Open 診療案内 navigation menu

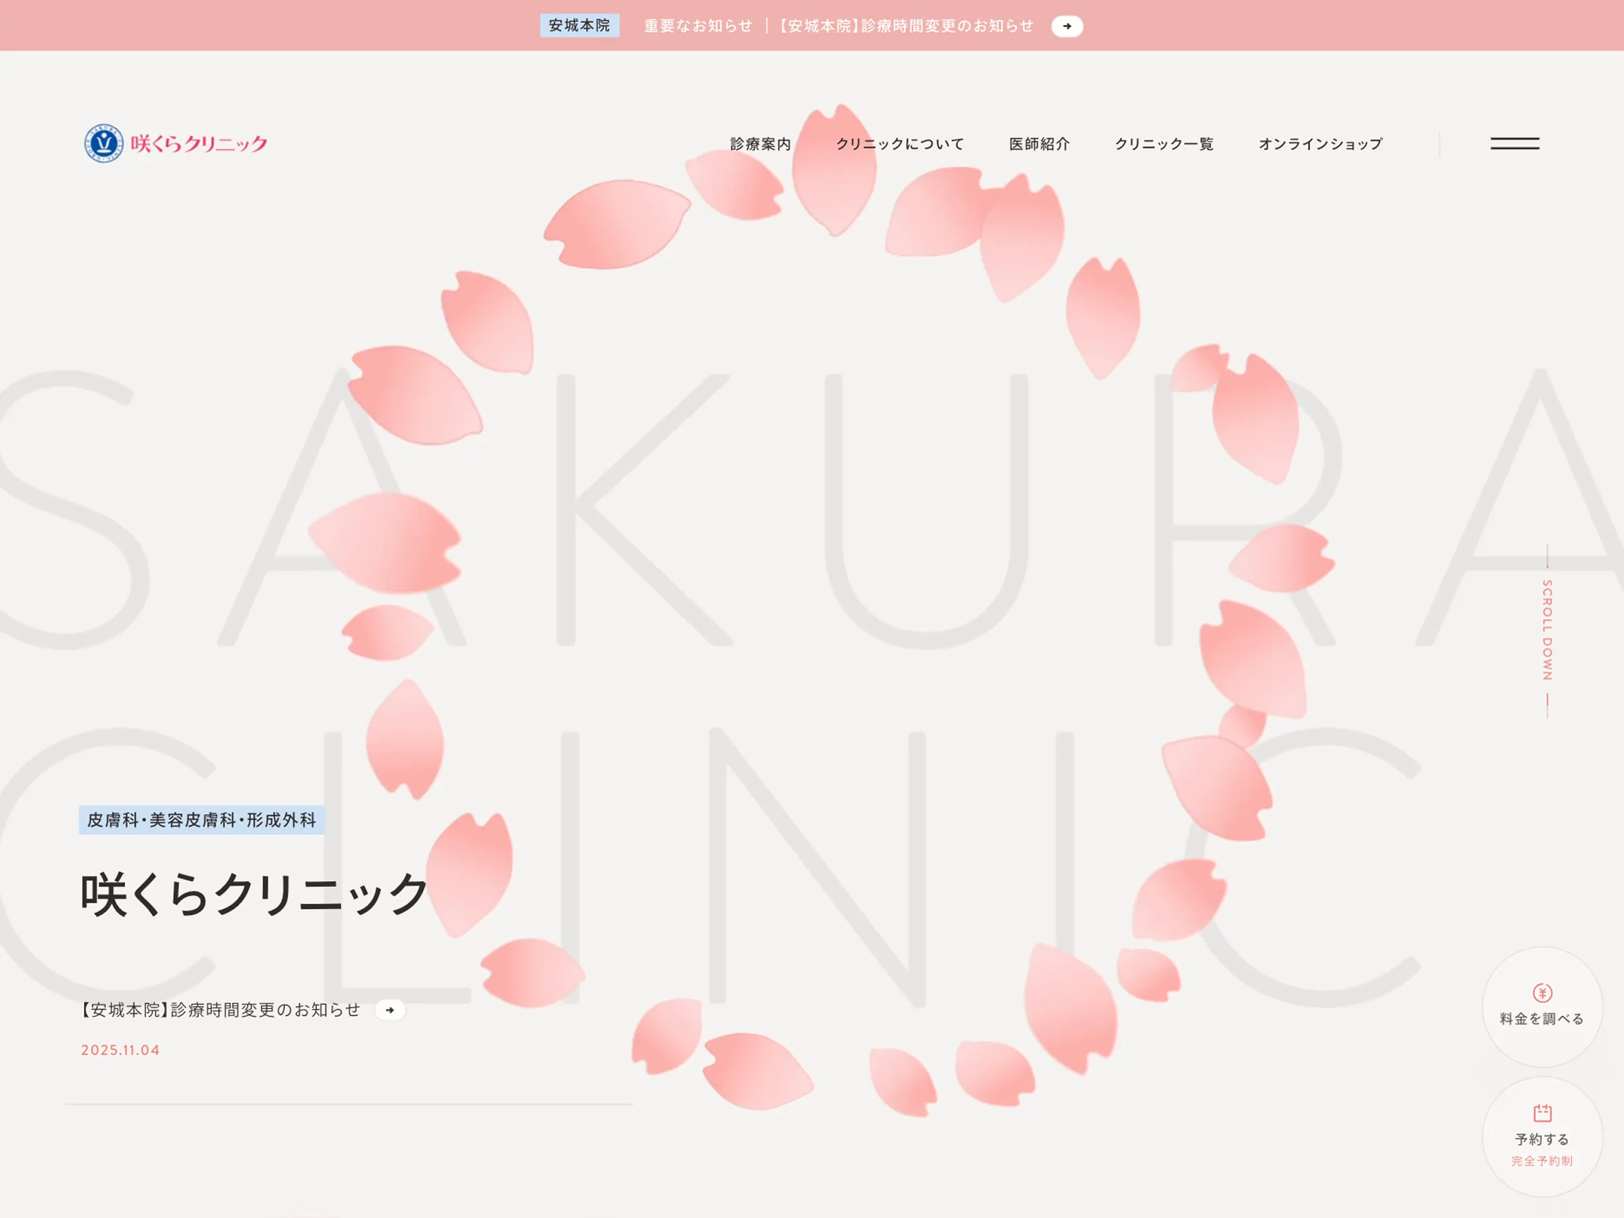(x=760, y=144)
